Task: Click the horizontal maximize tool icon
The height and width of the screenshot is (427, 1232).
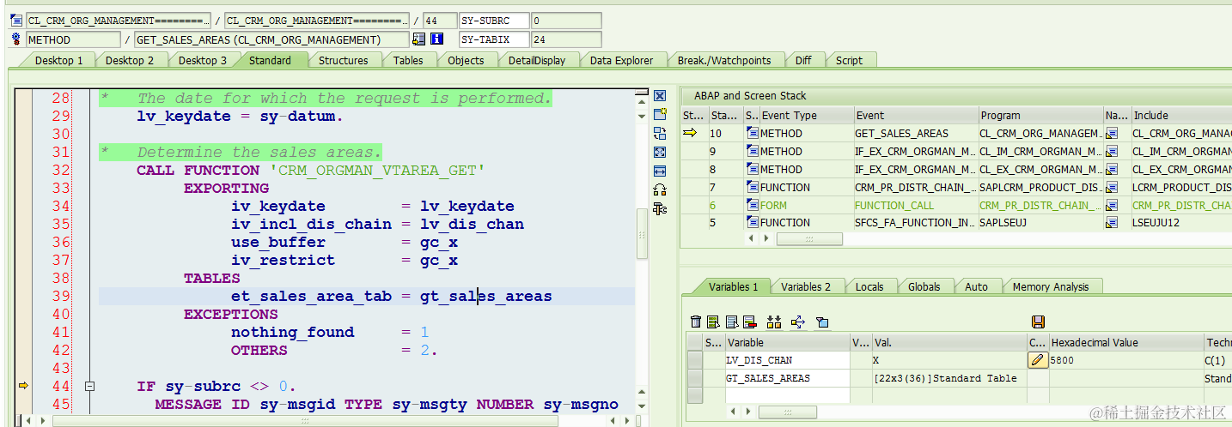Action: point(660,171)
